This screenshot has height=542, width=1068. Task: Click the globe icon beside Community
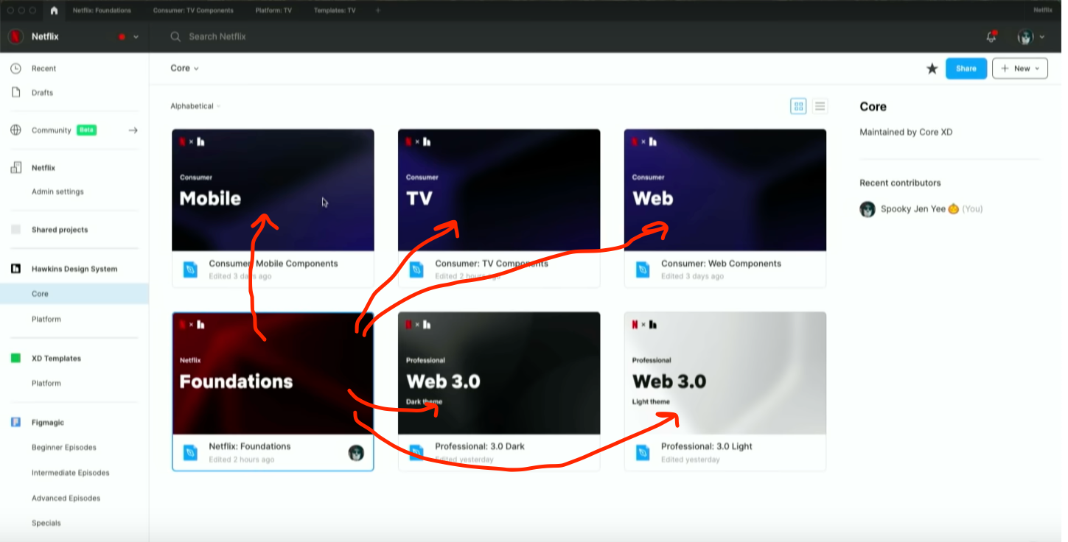tap(15, 130)
